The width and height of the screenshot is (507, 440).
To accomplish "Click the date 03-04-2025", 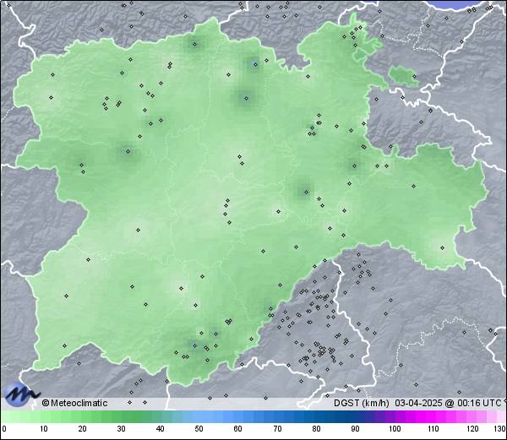I will point(418,403).
